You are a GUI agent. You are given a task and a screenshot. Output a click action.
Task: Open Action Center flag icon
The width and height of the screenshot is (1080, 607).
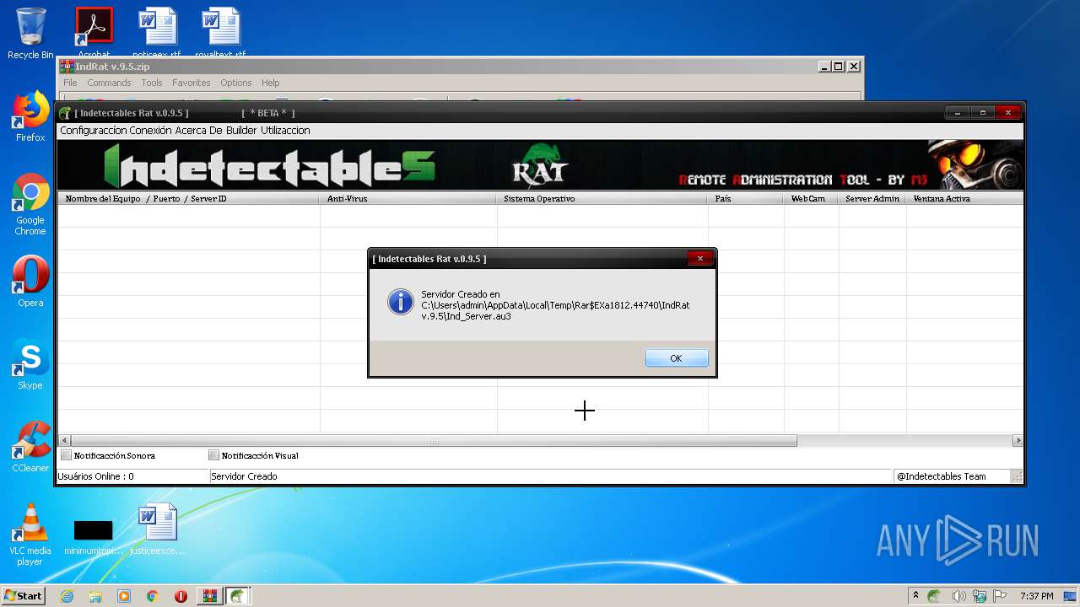(1001, 596)
